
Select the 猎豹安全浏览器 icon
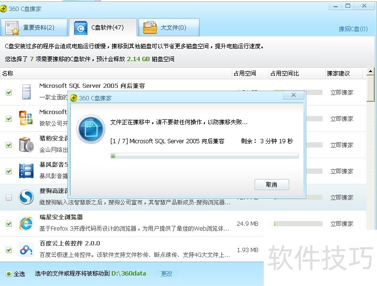click(x=26, y=144)
